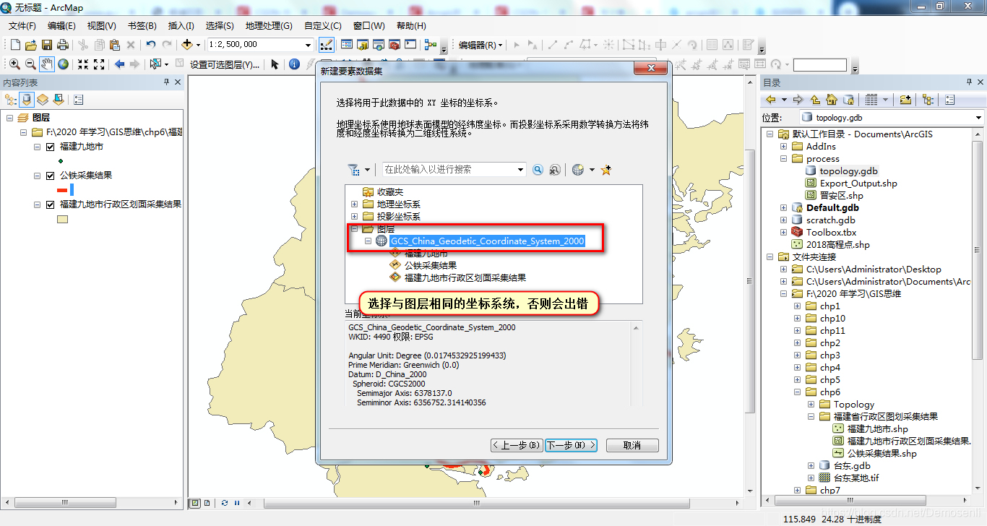987x526 pixels.
Task: Undo the last action
Action: [x=150, y=45]
